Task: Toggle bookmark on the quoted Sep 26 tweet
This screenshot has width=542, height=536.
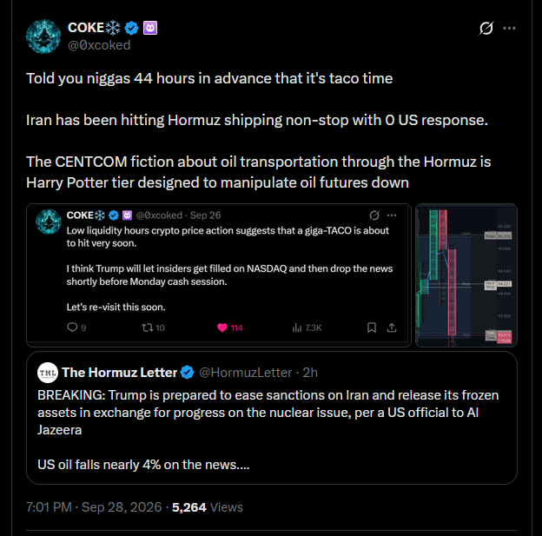Action: (372, 328)
